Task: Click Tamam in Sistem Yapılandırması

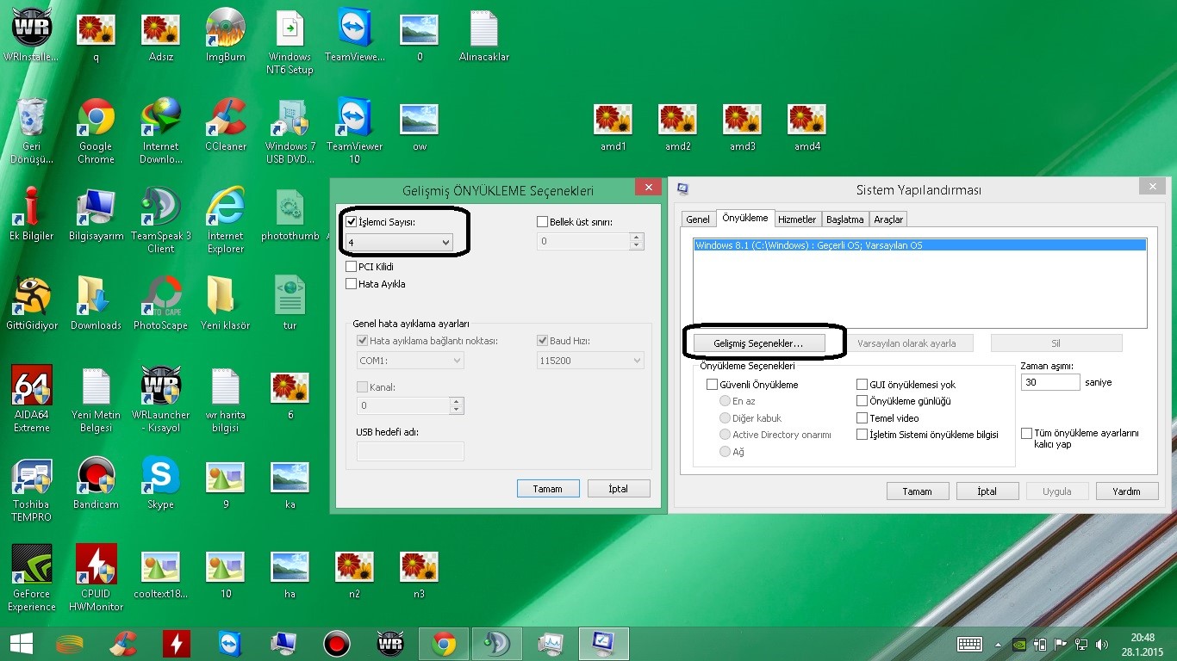Action: coord(918,491)
